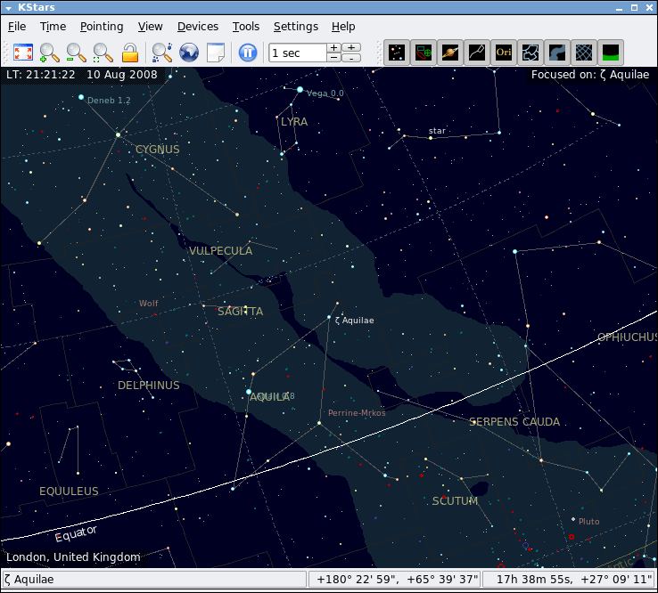Click the EQUULEUS constellation label
The width and height of the screenshot is (658, 593).
pos(69,491)
